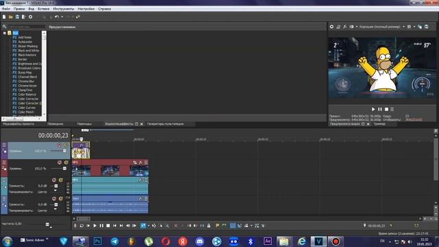Click the plugin search field
Viewport: 439px width, 247px height.
coord(26,27)
